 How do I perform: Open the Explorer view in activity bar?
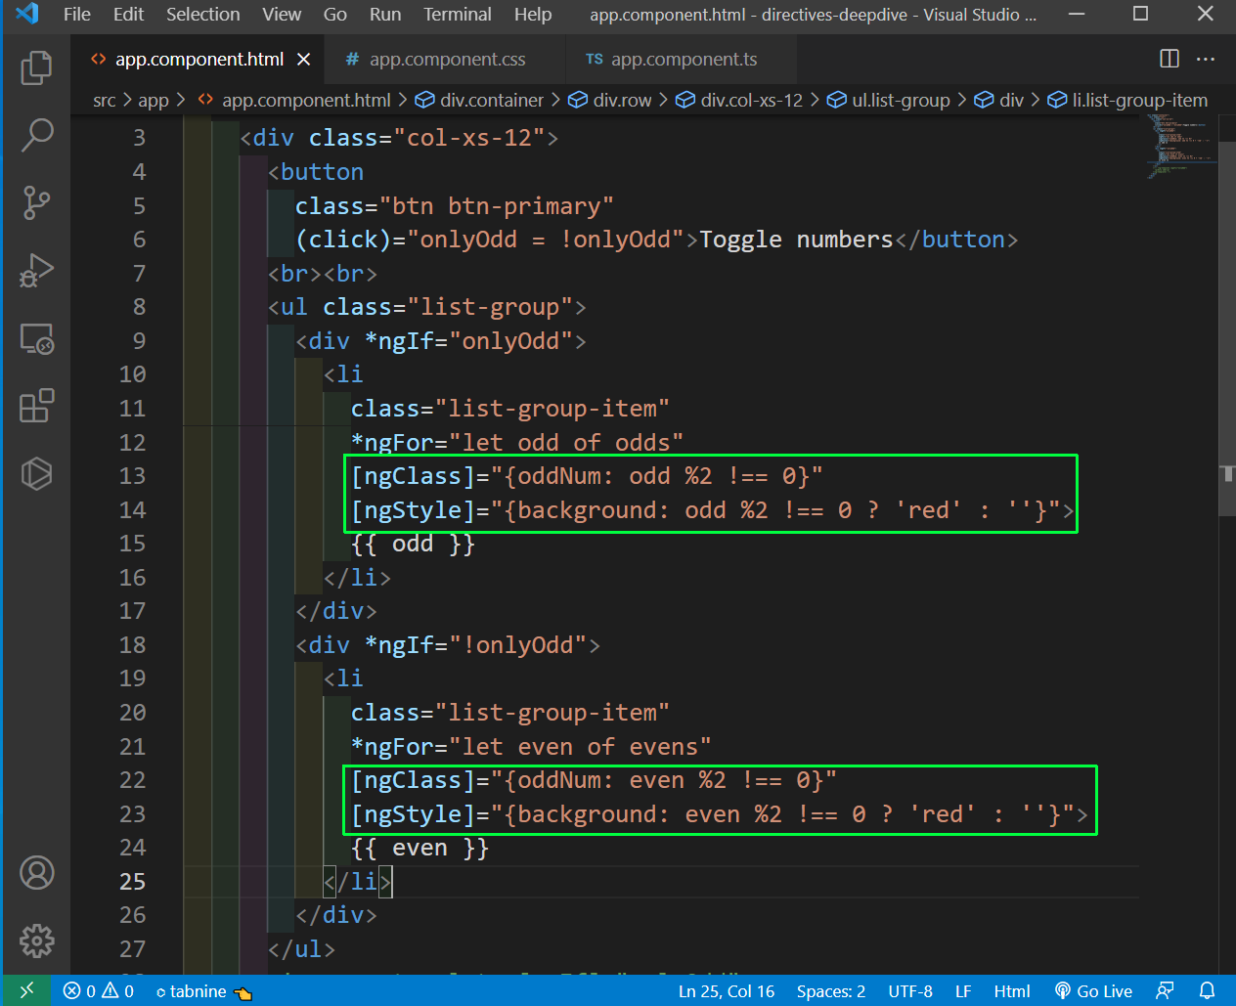36,67
